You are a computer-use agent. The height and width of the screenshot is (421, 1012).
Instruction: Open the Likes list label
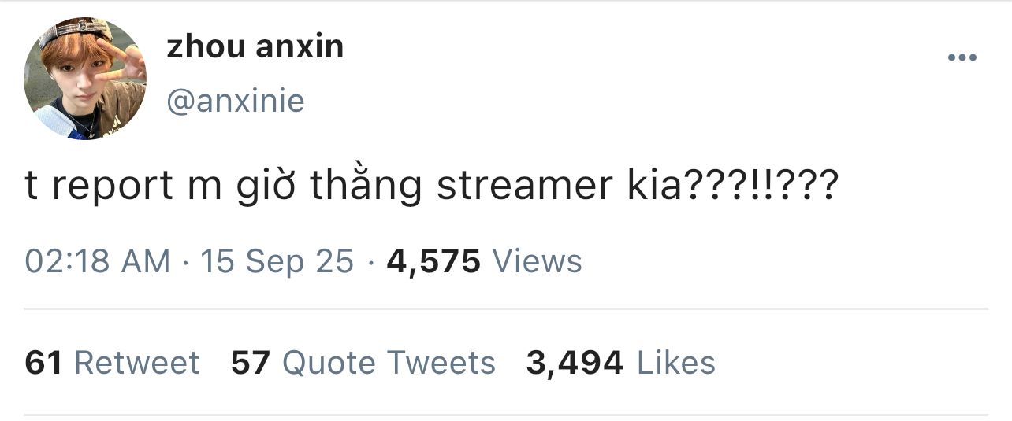click(675, 363)
